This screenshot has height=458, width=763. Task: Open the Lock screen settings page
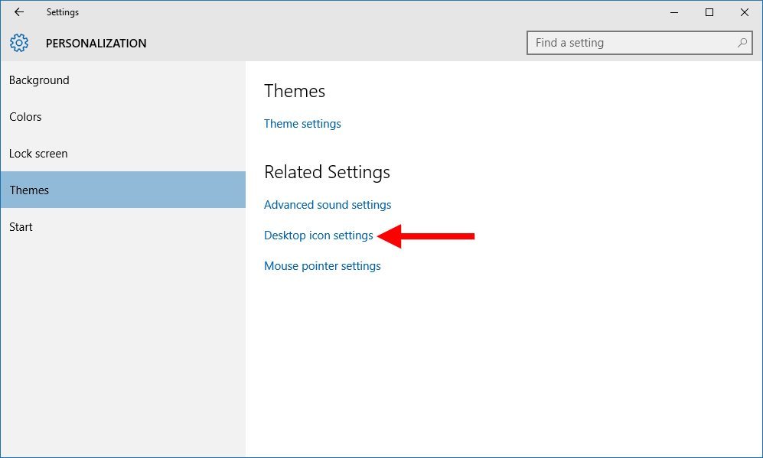[38, 153]
